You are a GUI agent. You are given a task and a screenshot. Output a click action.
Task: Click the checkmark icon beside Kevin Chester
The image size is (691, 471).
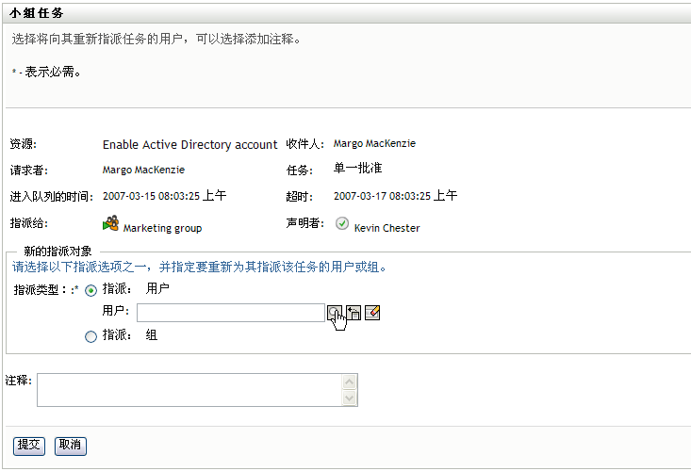[x=342, y=224]
